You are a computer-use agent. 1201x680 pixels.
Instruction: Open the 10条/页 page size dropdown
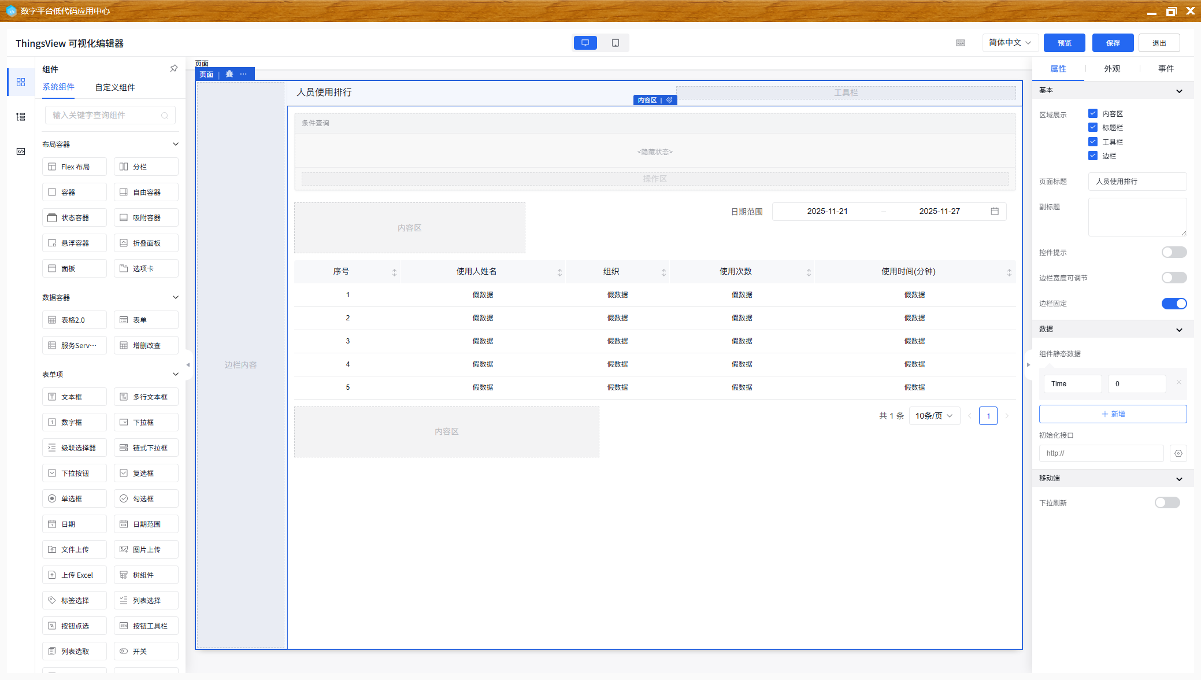(934, 416)
